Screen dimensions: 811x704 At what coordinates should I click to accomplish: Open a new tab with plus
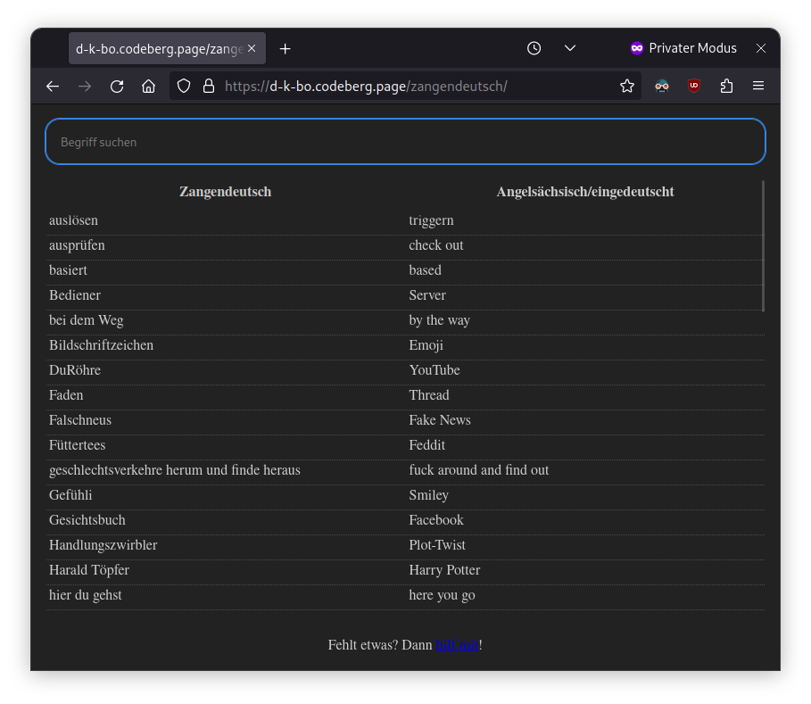pos(285,48)
